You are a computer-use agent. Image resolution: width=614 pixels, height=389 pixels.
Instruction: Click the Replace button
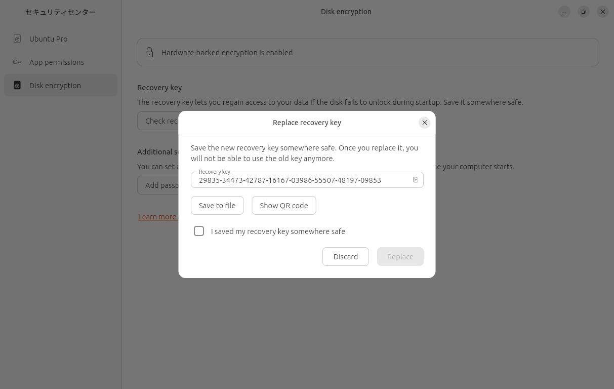tap(400, 257)
